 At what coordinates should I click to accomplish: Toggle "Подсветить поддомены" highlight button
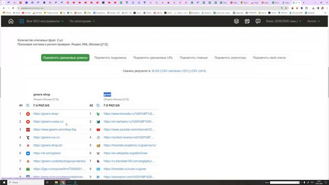pos(111,58)
